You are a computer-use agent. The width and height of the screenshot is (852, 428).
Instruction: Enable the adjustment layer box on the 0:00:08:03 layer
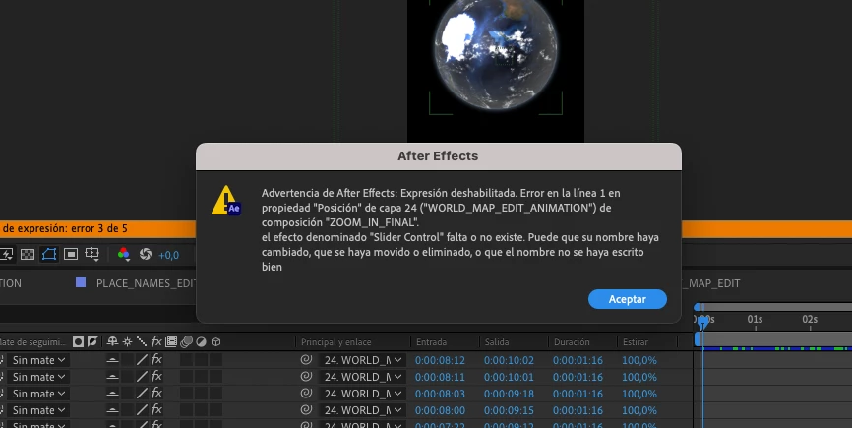[202, 394]
